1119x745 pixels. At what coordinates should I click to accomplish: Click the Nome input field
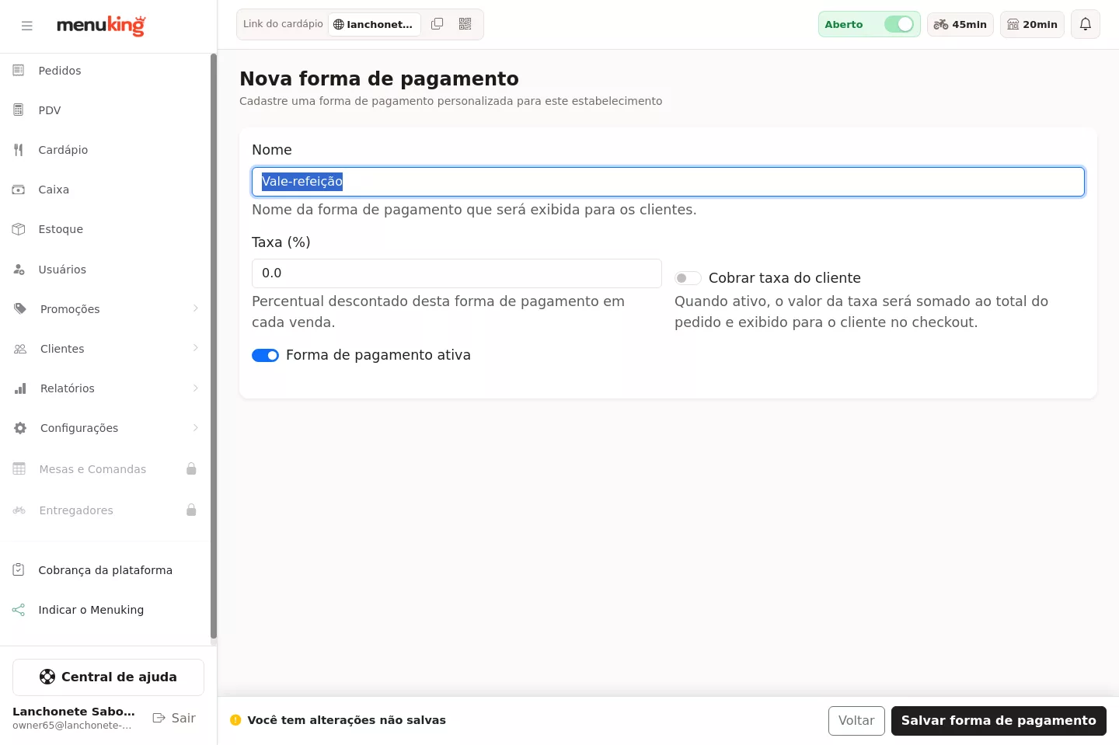tap(668, 182)
